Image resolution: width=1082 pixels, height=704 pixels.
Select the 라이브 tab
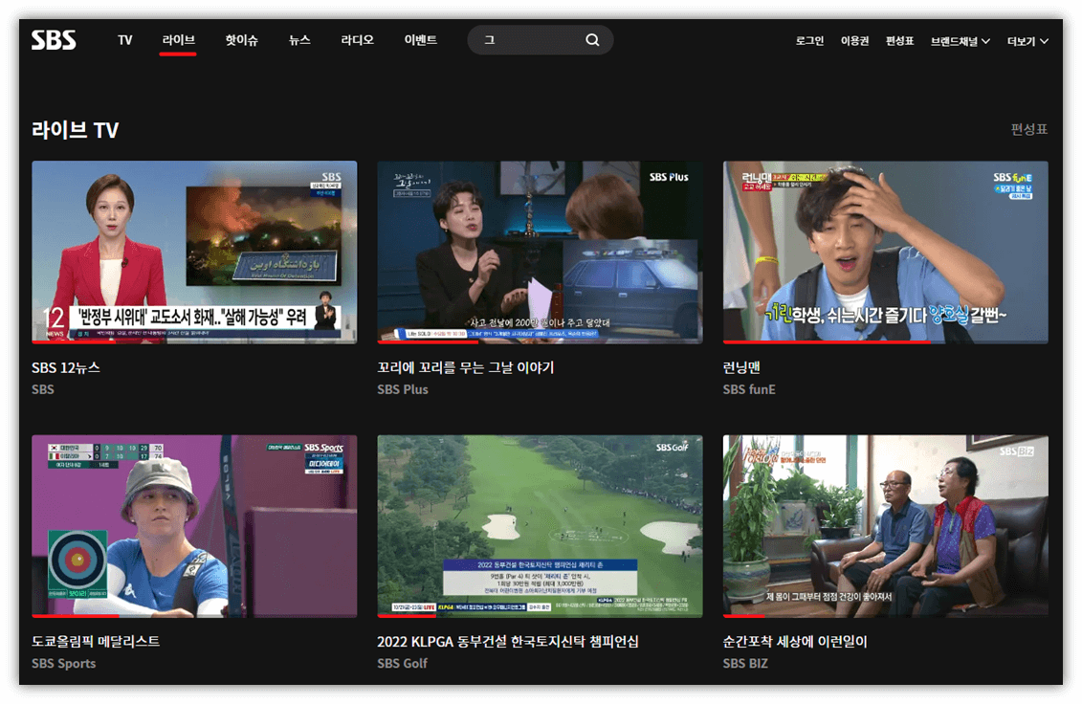[178, 40]
